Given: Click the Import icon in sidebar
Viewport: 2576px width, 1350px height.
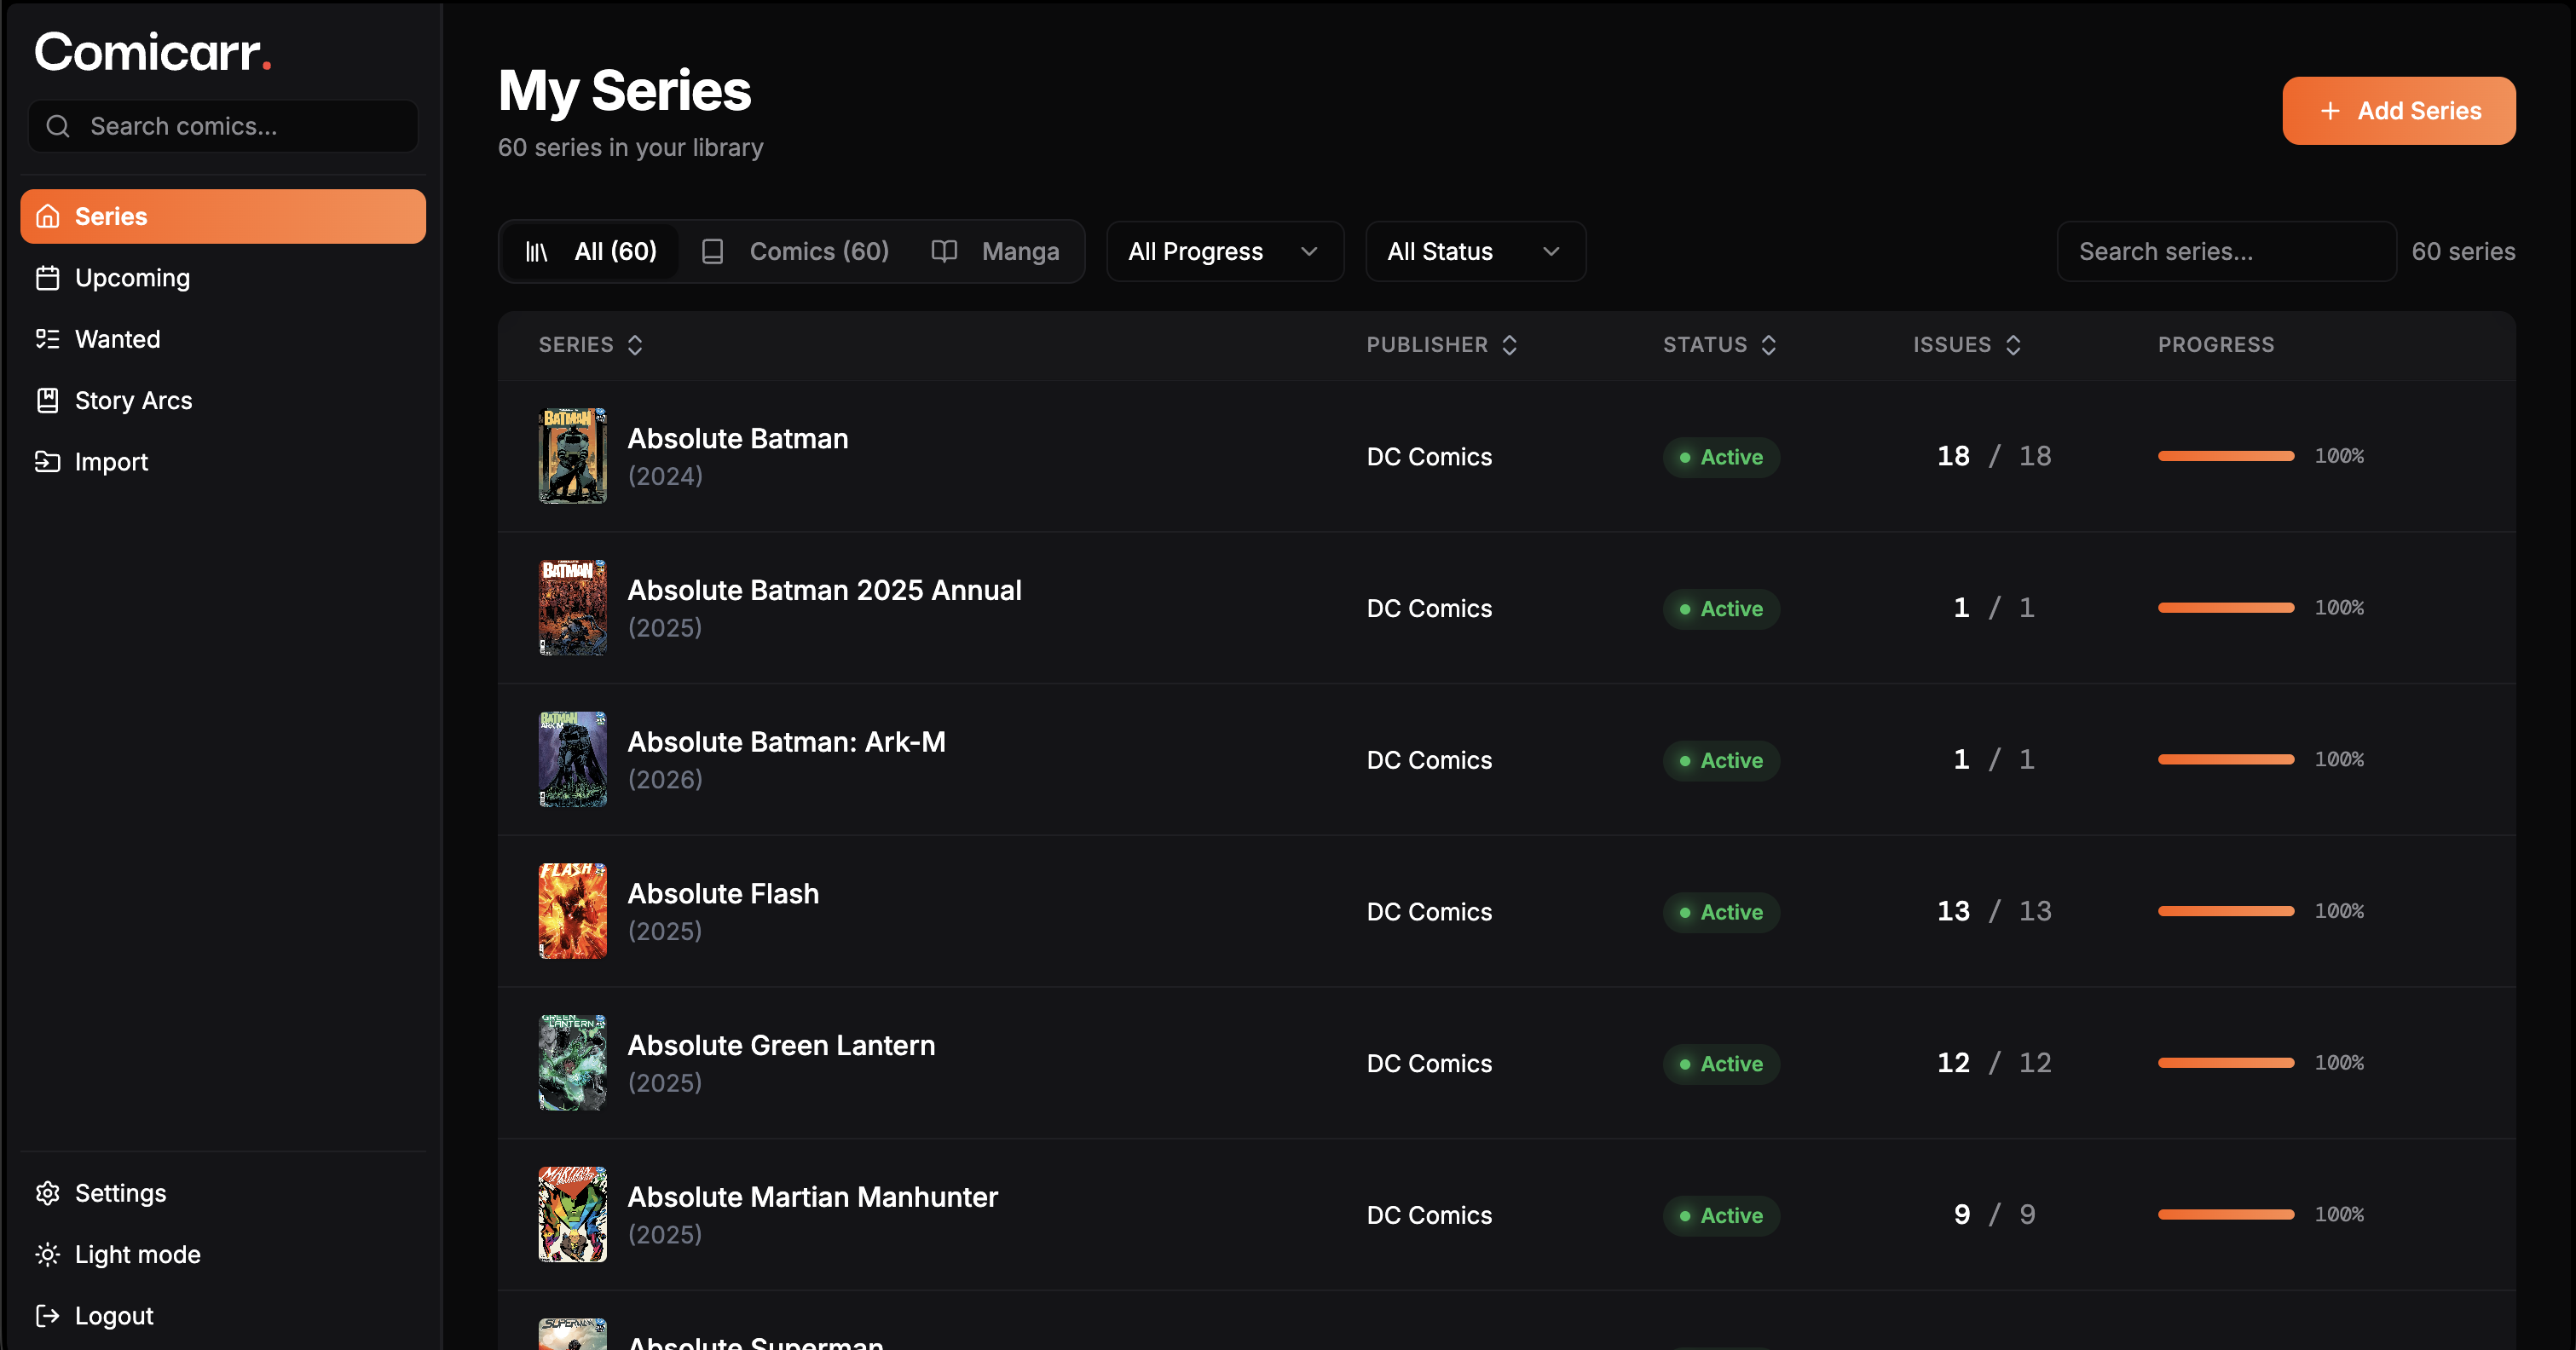Looking at the screenshot, I should tap(47, 461).
